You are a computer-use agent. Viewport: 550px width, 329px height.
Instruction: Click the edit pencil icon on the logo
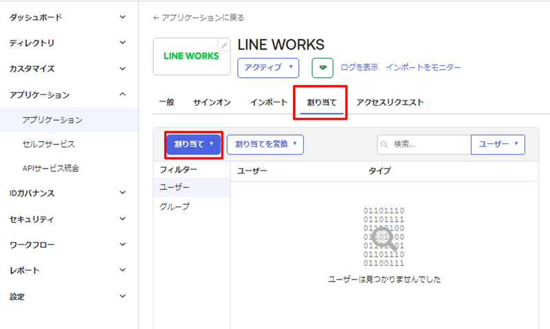click(x=224, y=45)
